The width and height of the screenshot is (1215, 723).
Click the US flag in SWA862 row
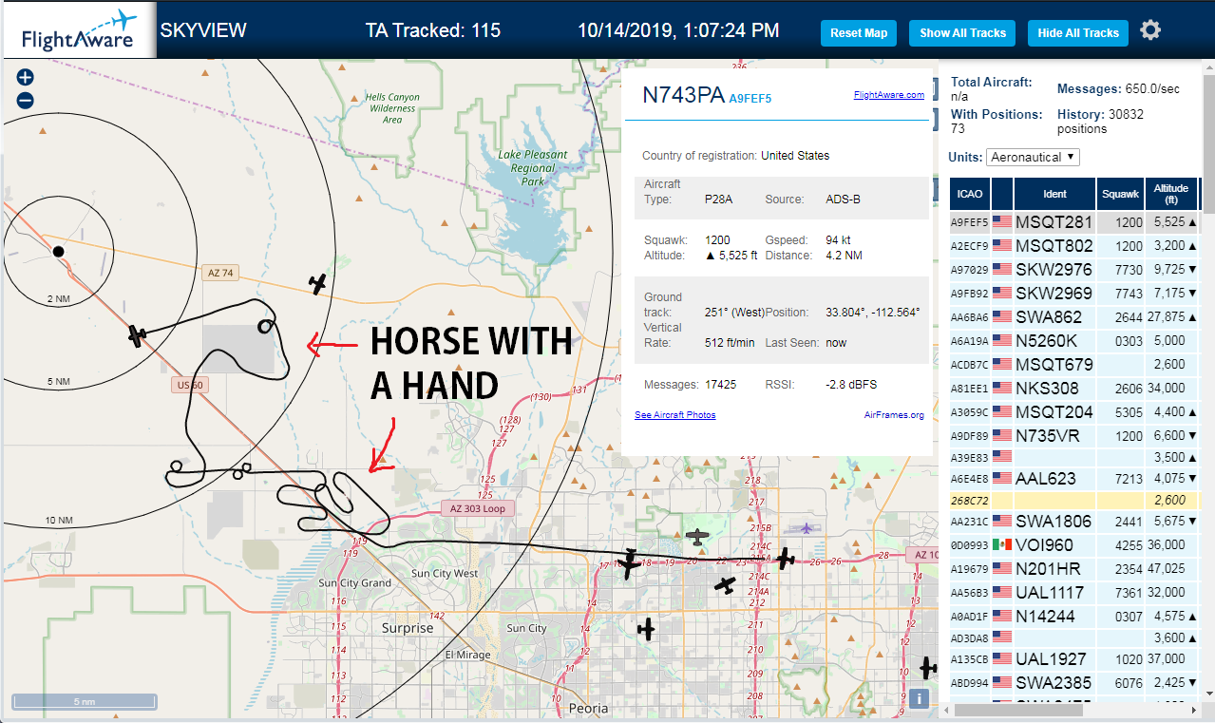1002,316
